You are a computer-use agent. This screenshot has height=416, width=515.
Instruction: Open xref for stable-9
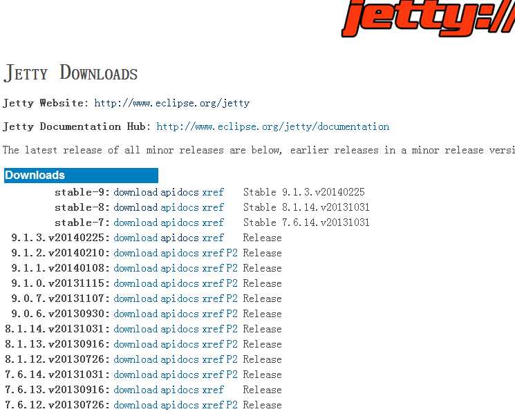click(x=213, y=192)
